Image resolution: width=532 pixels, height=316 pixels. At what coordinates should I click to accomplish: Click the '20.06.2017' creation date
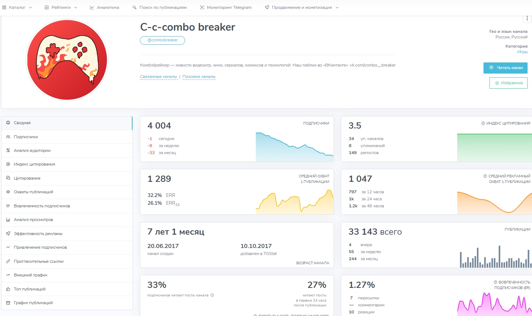pos(163,246)
